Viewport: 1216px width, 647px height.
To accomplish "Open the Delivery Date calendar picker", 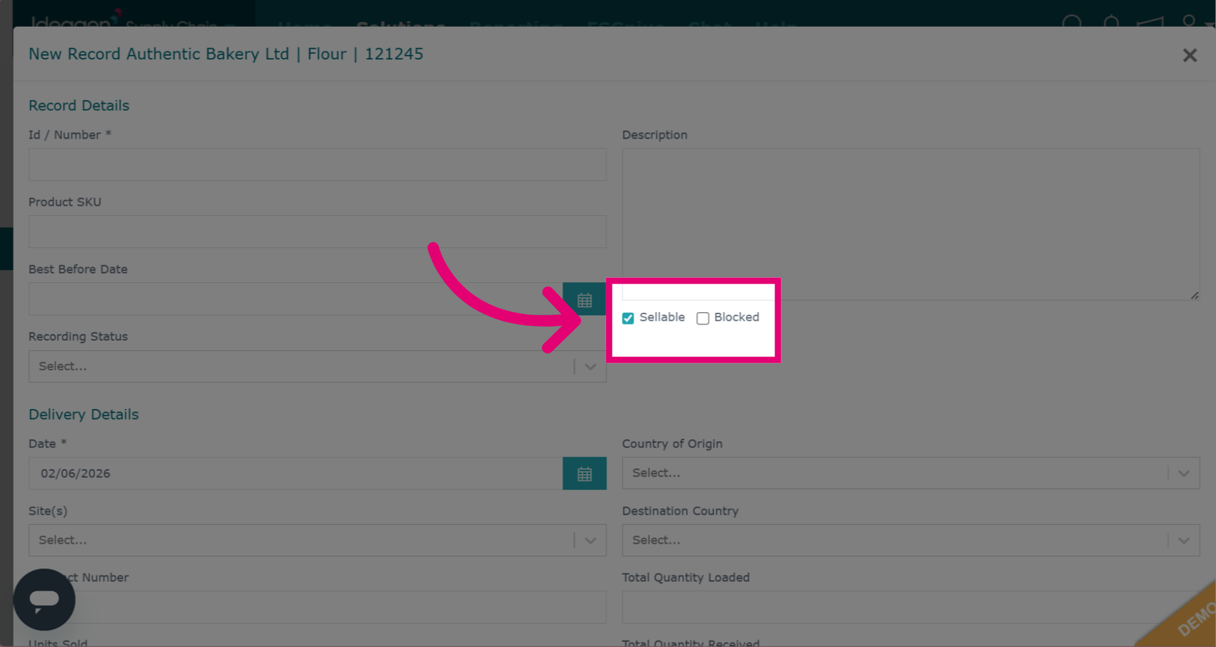I will pyautogui.click(x=585, y=474).
